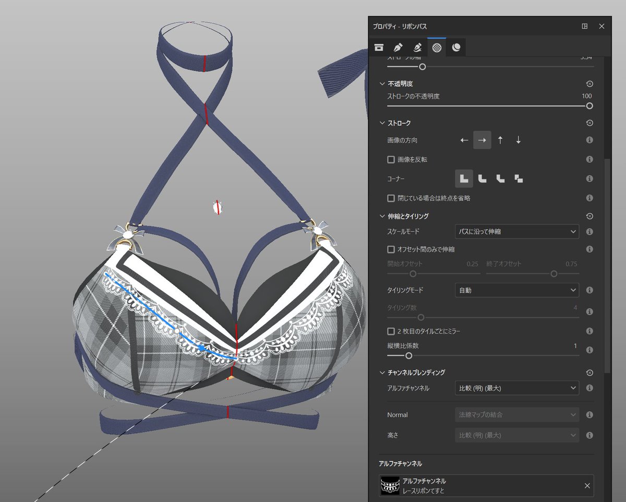Reset the チャンネルブレンディング section values
This screenshot has width=626, height=502.
coord(589,373)
